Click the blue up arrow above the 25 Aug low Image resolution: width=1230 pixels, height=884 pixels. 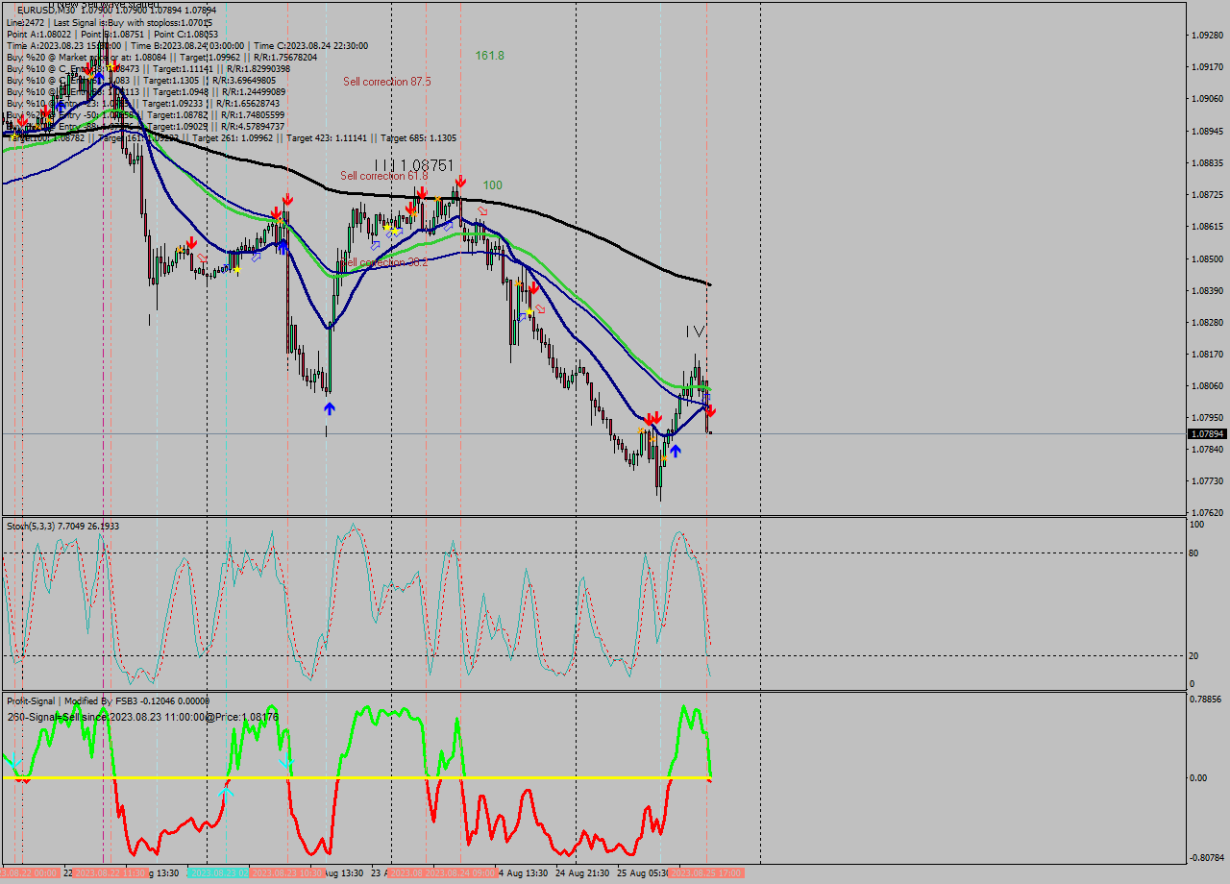(x=676, y=450)
